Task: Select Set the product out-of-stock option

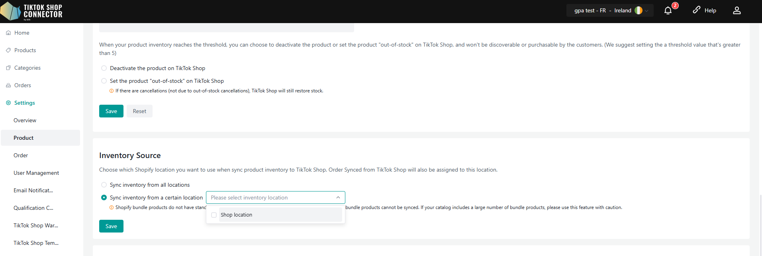Action: (104, 81)
